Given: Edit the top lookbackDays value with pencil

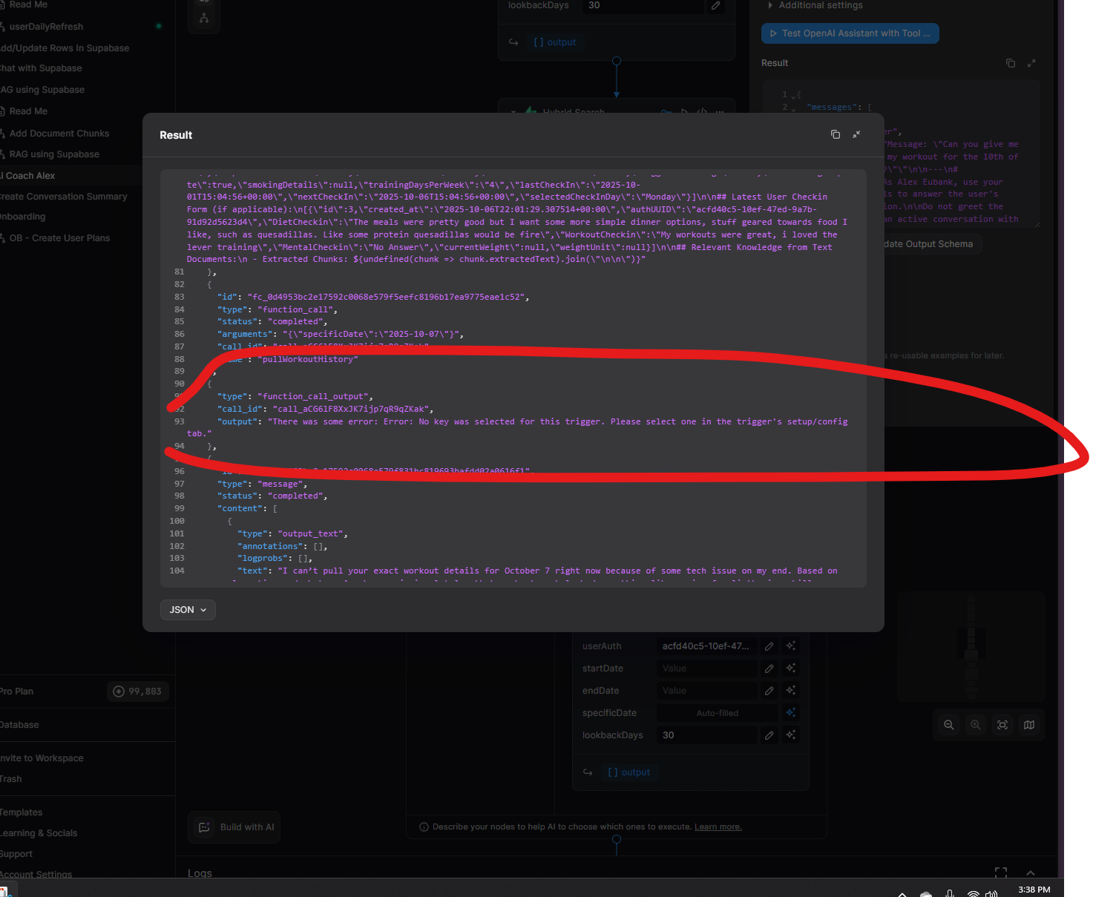Looking at the screenshot, I should pos(715,5).
